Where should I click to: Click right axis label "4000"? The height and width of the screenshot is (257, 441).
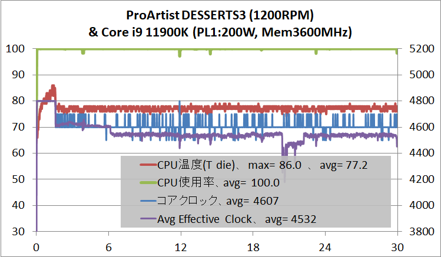[x=422, y=205]
